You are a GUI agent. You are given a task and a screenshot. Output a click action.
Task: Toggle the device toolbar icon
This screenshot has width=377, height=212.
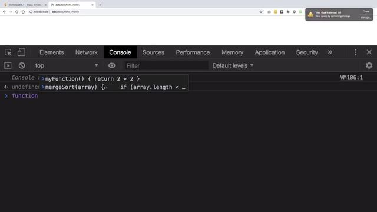tap(21, 52)
